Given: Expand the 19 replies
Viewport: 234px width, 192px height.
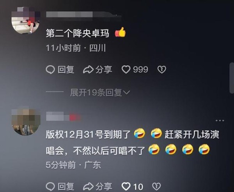Looking at the screenshot, I should (x=96, y=93).
